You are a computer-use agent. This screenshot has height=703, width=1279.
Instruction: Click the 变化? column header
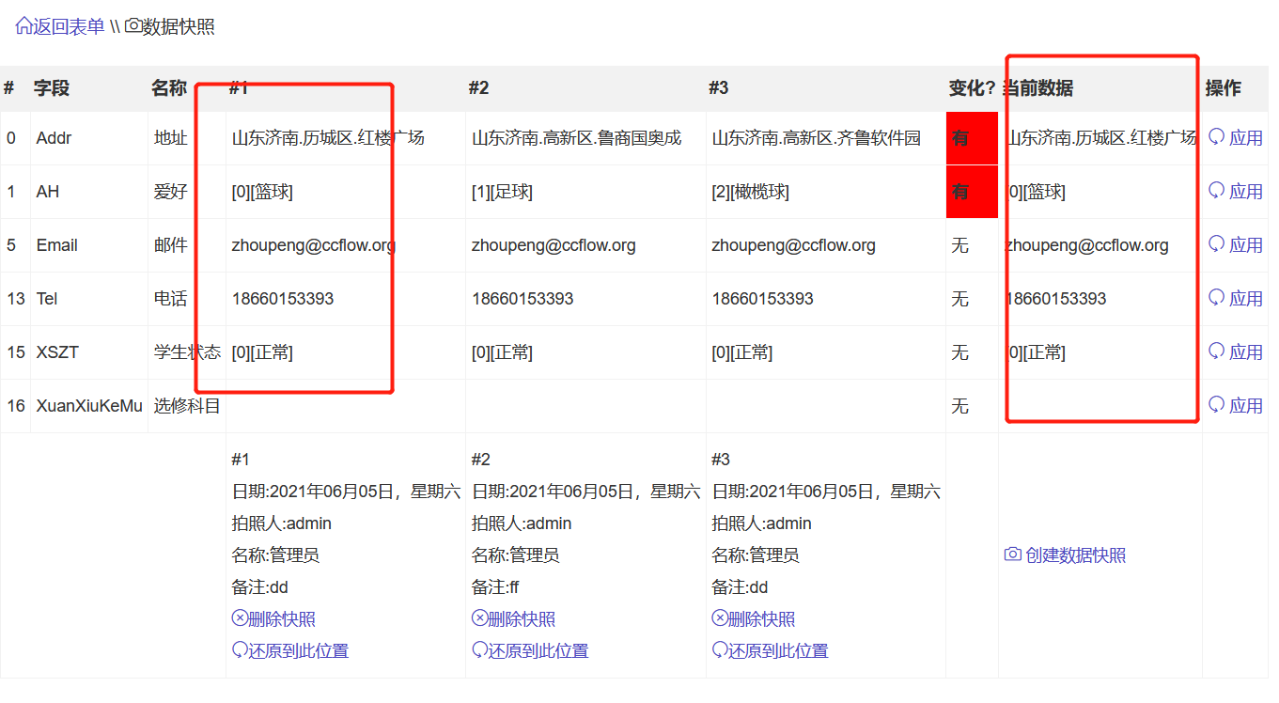[x=972, y=88]
